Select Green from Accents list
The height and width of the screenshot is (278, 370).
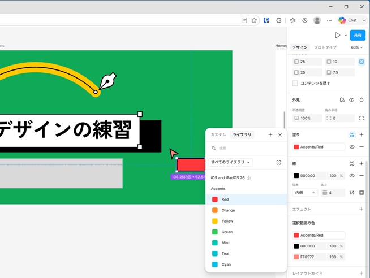point(246,232)
